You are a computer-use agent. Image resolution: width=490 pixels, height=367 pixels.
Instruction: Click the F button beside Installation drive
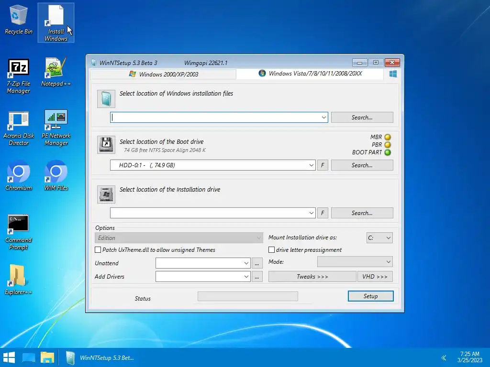pyautogui.click(x=323, y=213)
